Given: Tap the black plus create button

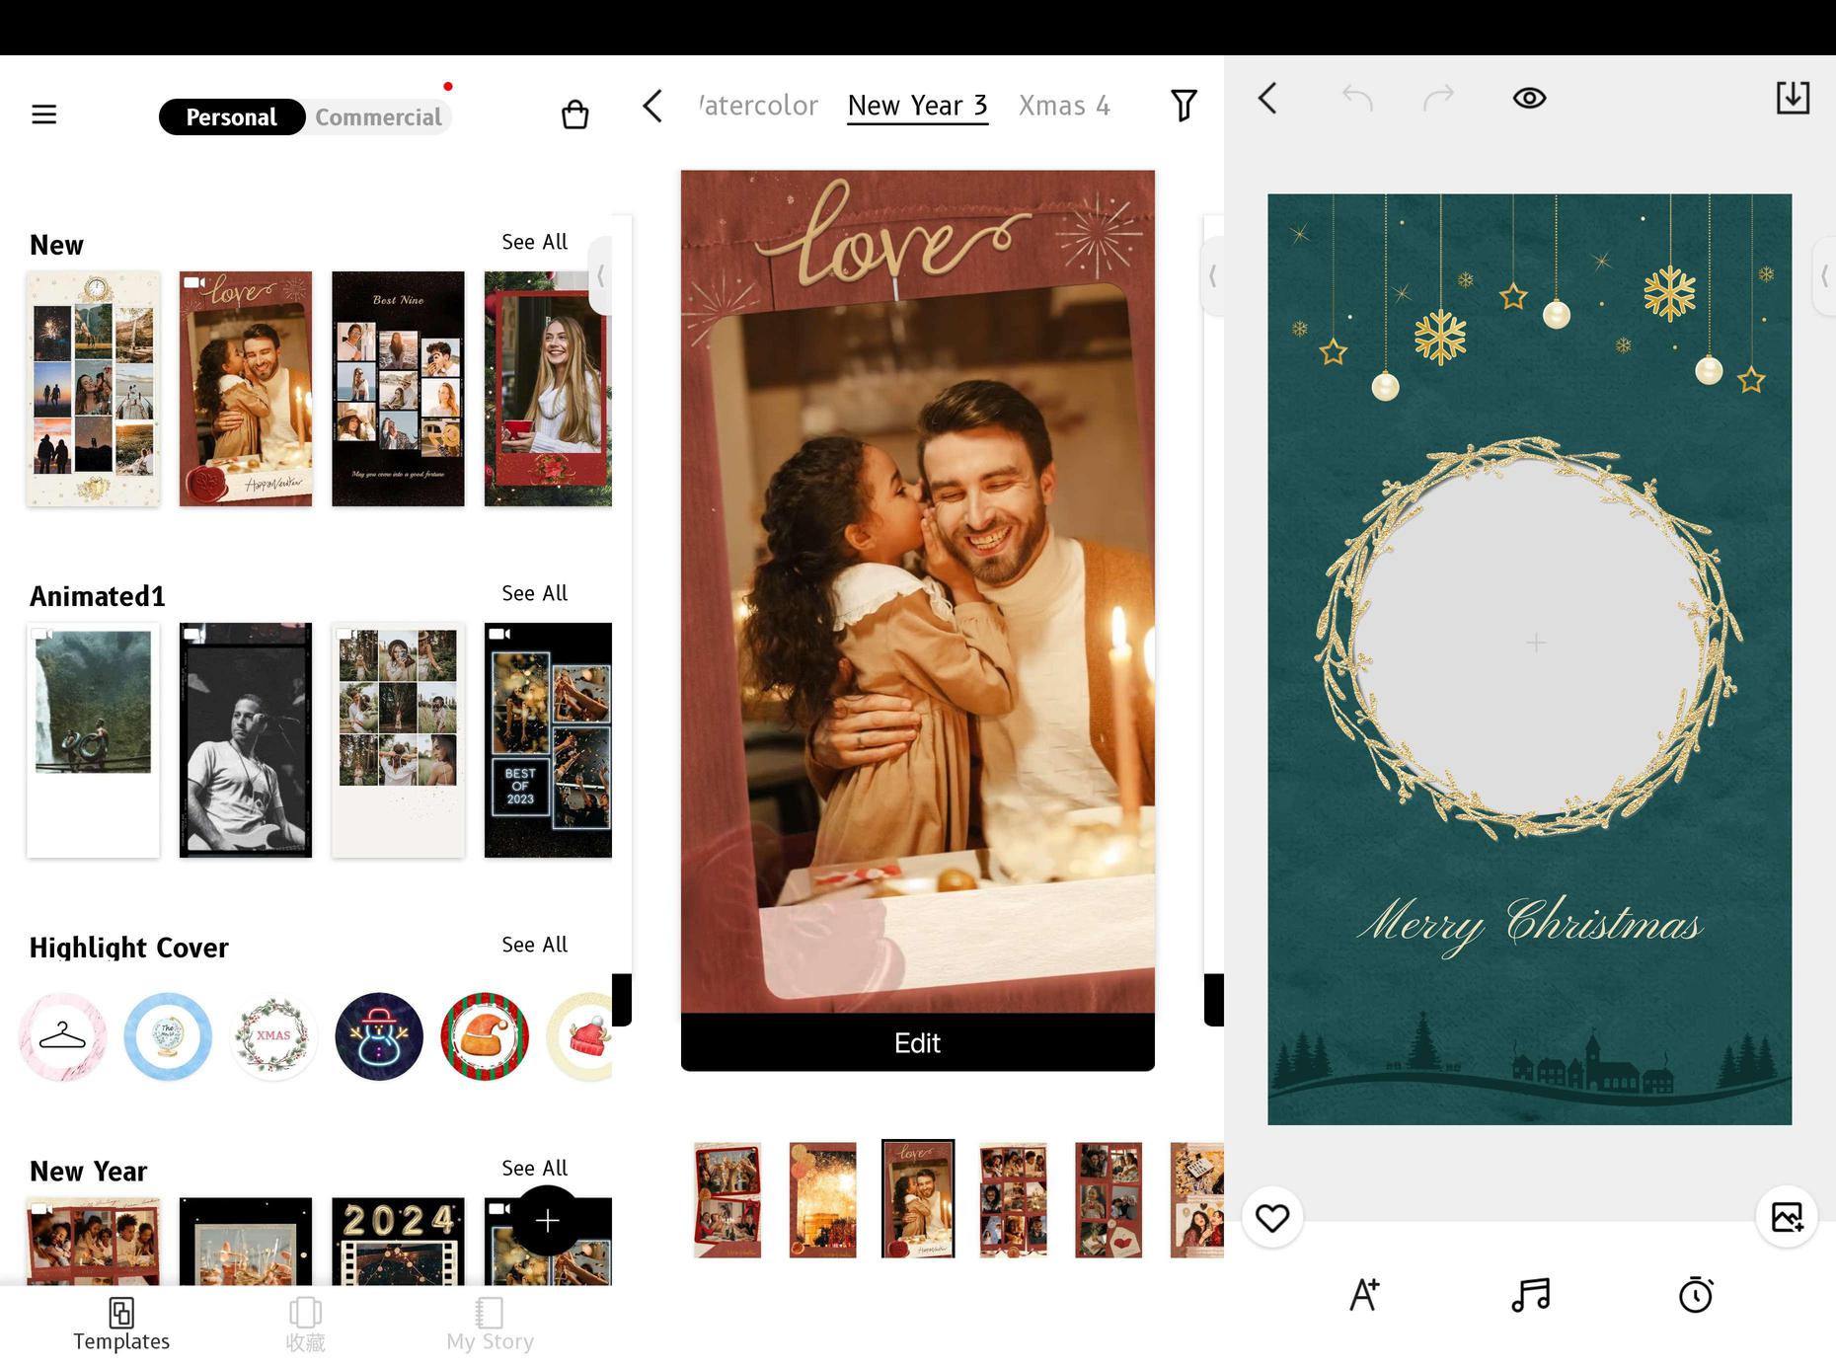Looking at the screenshot, I should 547,1221.
